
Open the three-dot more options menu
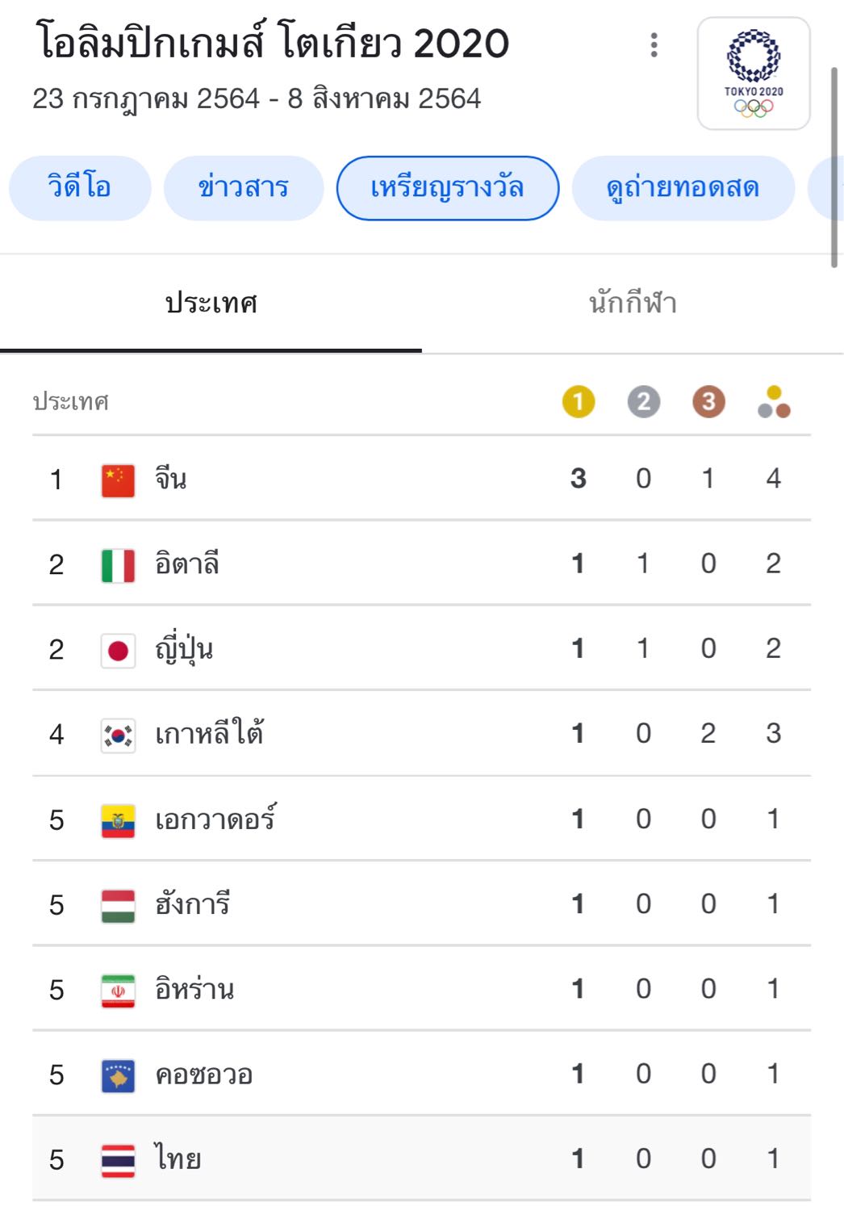click(654, 45)
